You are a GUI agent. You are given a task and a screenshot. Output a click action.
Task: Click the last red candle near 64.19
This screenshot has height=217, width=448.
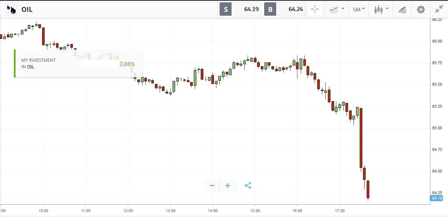pos(368,190)
